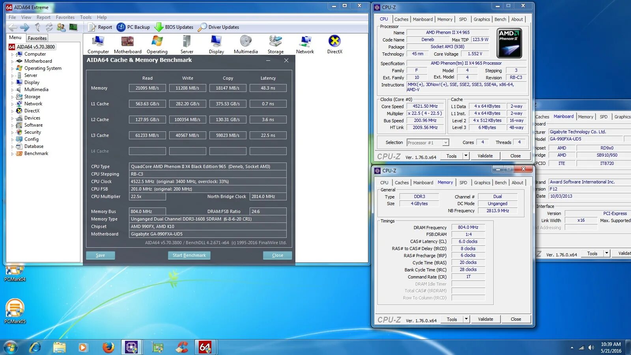Viewport: 631px width, 355px height.
Task: Click Close button in Memory CPU-Z window
Action: pyautogui.click(x=516, y=319)
